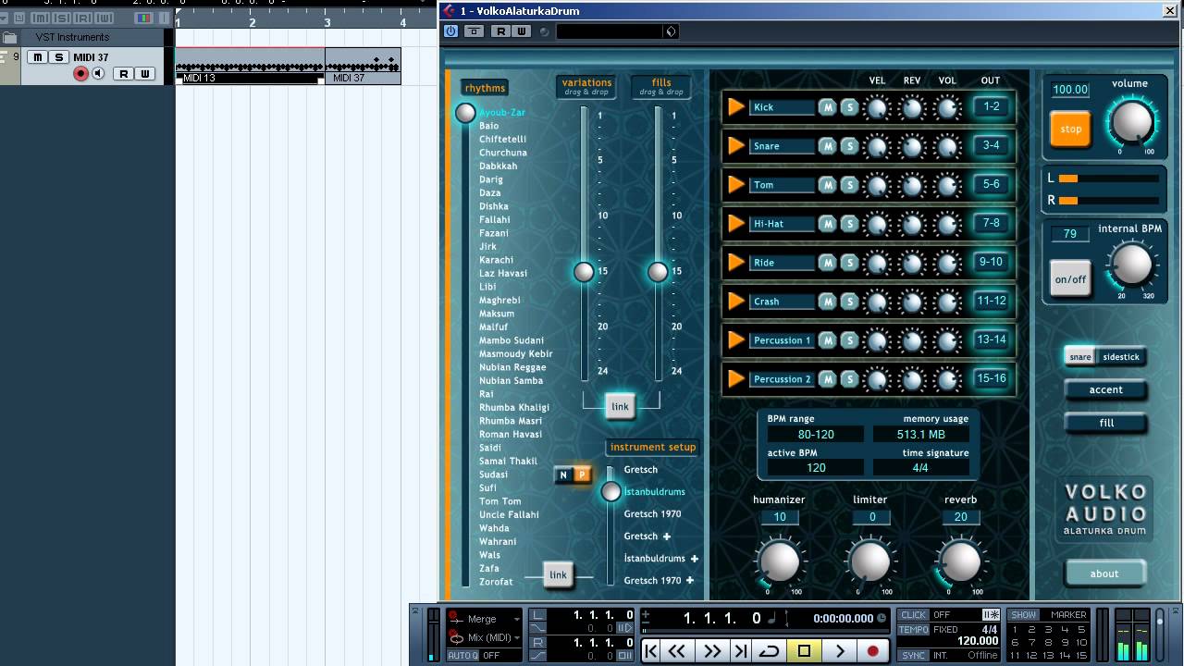The width and height of the screenshot is (1184, 666).
Task: Choose İstanbuldrums + instrument setup
Action: 660,559
